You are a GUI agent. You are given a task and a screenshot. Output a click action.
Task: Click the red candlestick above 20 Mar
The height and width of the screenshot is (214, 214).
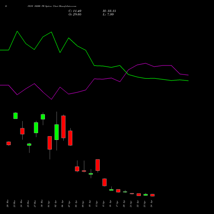(9, 143)
